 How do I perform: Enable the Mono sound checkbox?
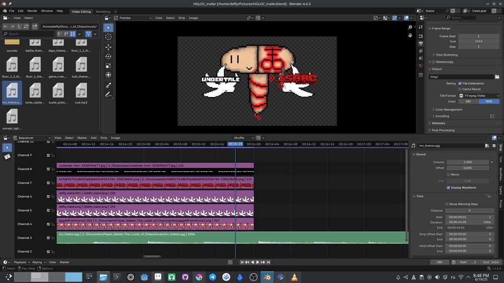pos(449,174)
